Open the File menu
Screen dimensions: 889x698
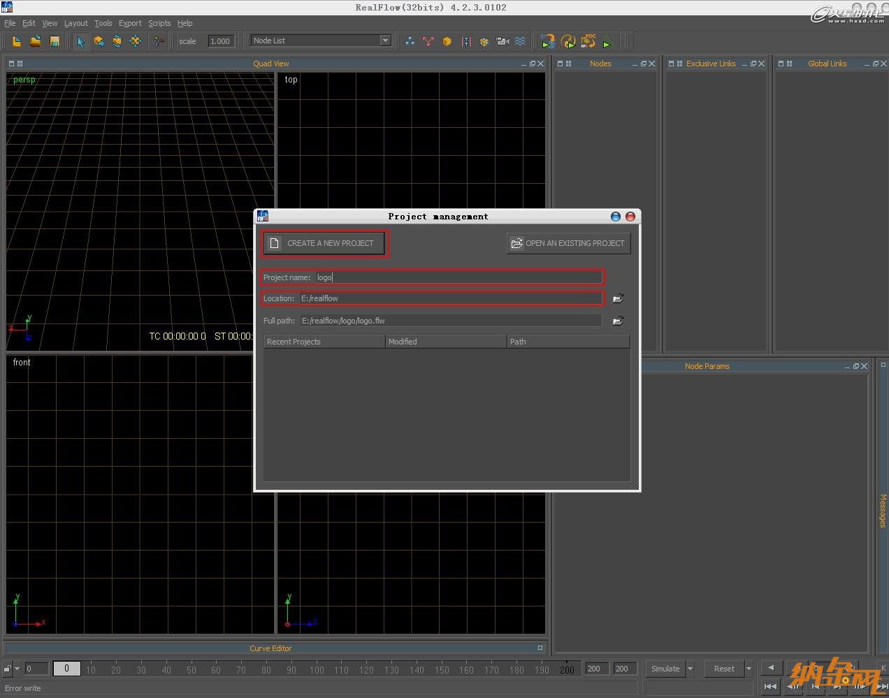[x=10, y=23]
